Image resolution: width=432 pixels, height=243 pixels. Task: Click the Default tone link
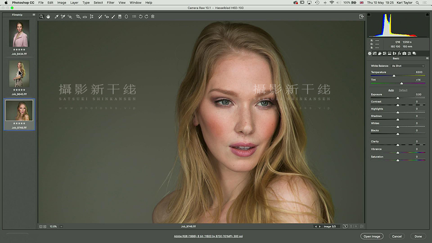403,90
